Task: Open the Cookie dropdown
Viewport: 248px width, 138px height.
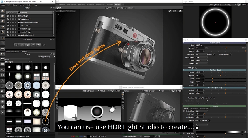Action: coord(202,61)
